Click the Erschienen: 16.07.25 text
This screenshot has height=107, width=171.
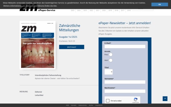pyautogui.click(x=67, y=41)
